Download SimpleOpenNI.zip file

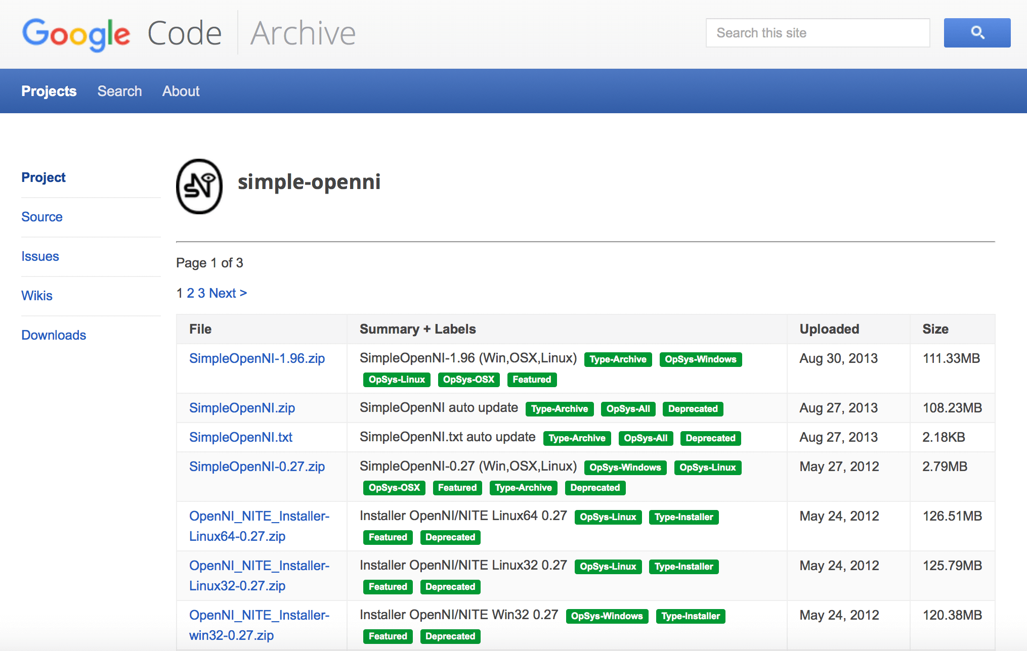242,408
